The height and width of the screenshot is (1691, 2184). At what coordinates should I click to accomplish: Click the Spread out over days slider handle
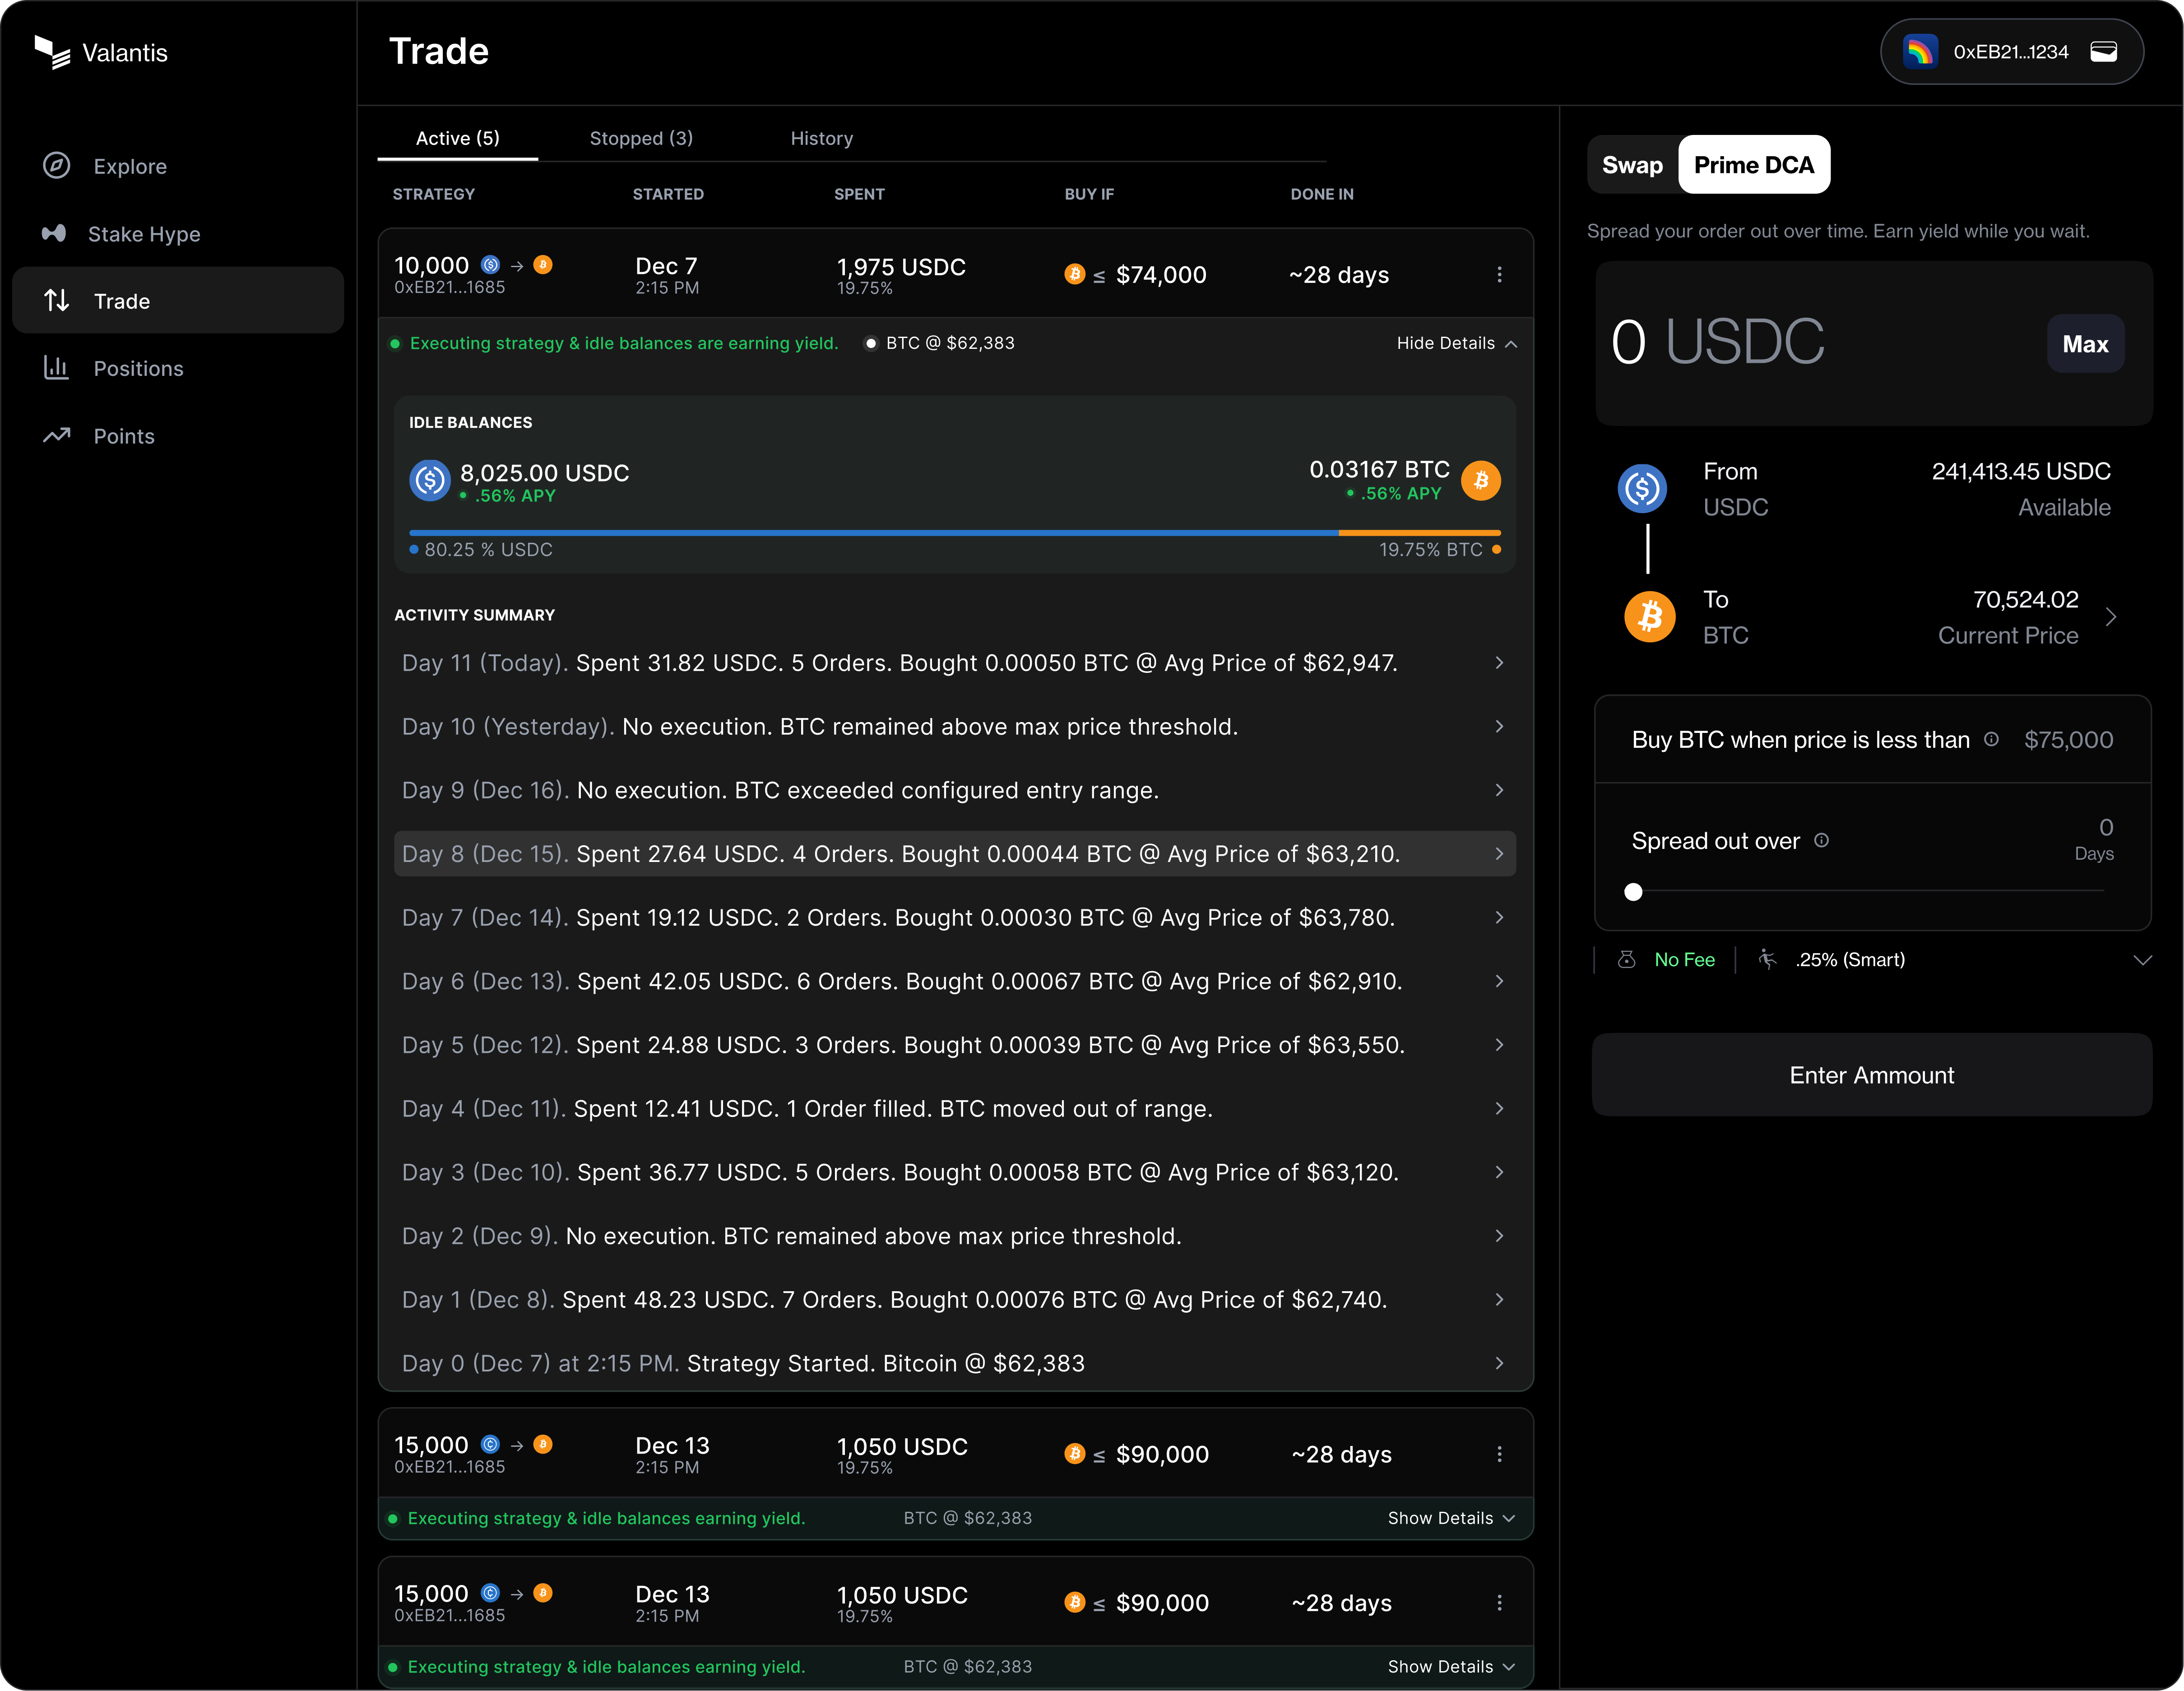tap(1633, 892)
